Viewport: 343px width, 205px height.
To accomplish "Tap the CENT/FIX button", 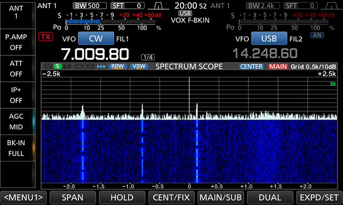I will click(x=171, y=198).
